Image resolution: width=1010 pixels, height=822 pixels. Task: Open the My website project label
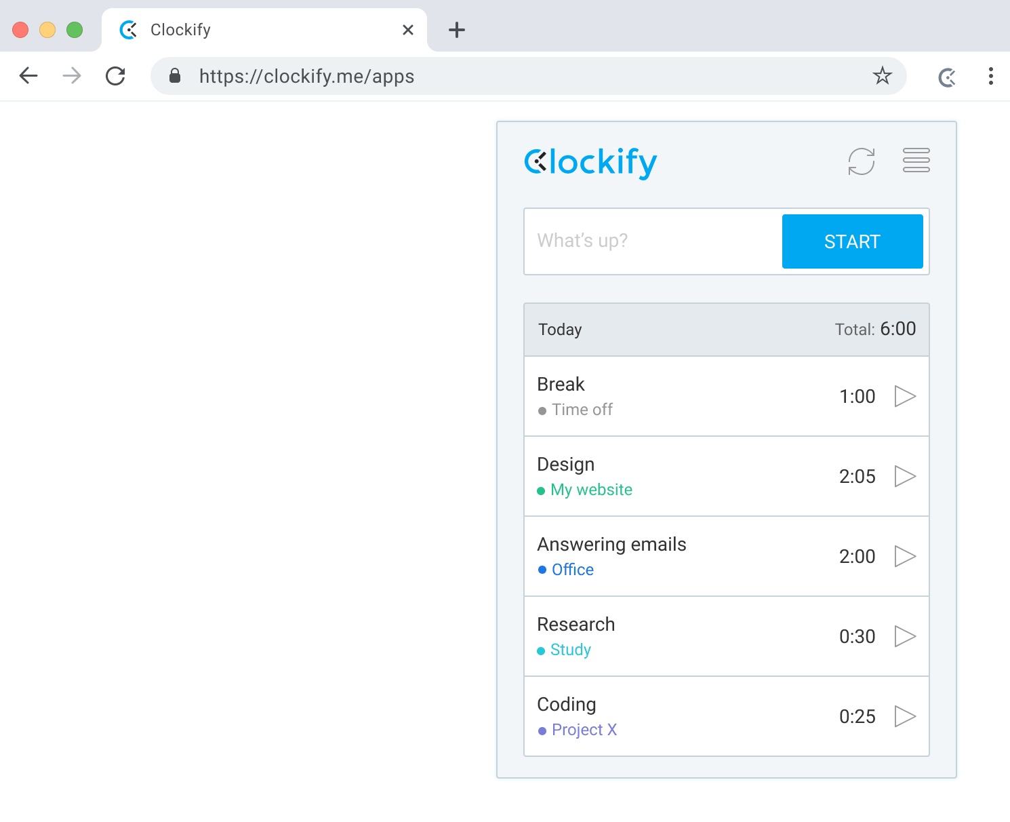(x=591, y=490)
